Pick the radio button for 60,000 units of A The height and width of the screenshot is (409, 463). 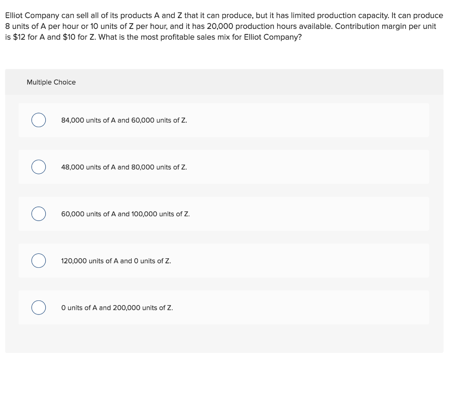coord(38,214)
